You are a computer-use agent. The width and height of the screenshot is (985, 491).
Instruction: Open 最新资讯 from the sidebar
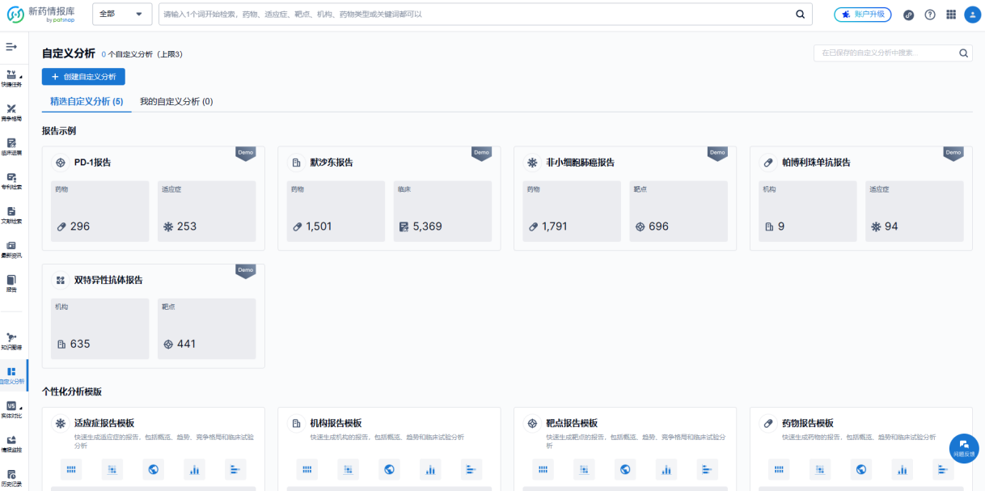pos(11,248)
